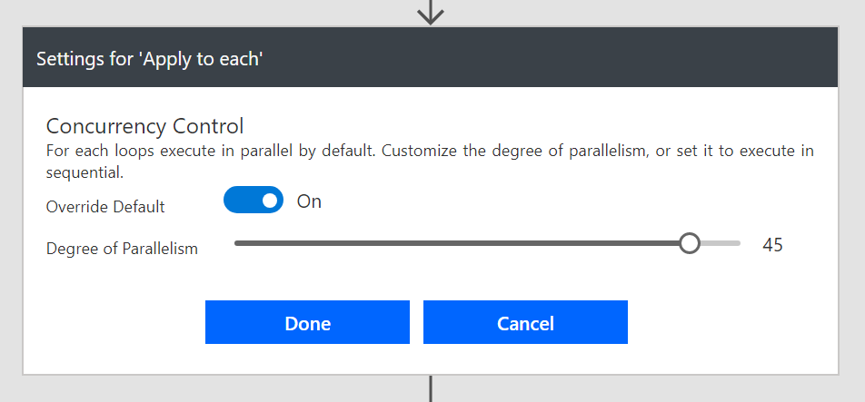Screen dimensions: 865x402
Task: Click the "Settings for 'Apply to each'" title
Action: click(x=150, y=59)
